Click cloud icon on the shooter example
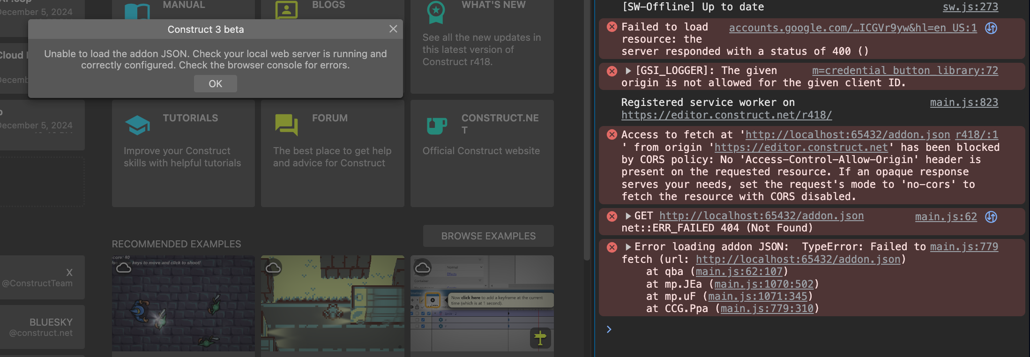 click(x=124, y=268)
